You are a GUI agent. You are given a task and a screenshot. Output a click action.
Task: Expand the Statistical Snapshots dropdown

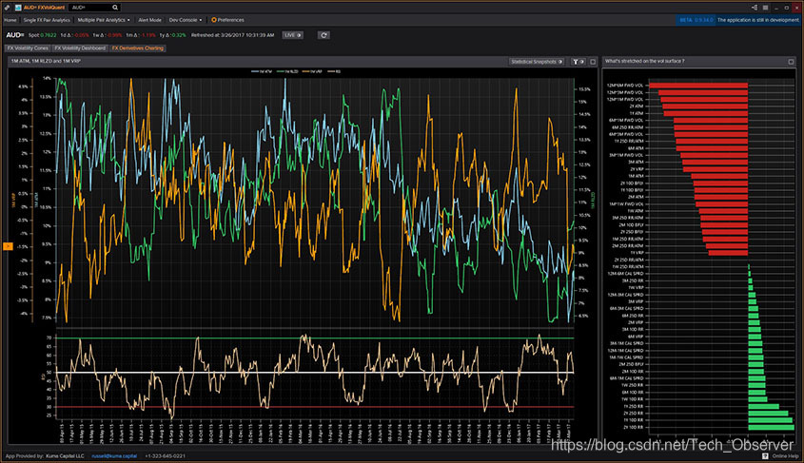[537, 62]
